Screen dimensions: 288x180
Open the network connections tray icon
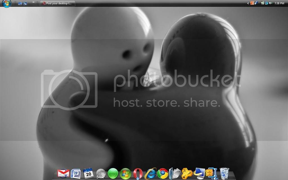click(x=267, y=3)
